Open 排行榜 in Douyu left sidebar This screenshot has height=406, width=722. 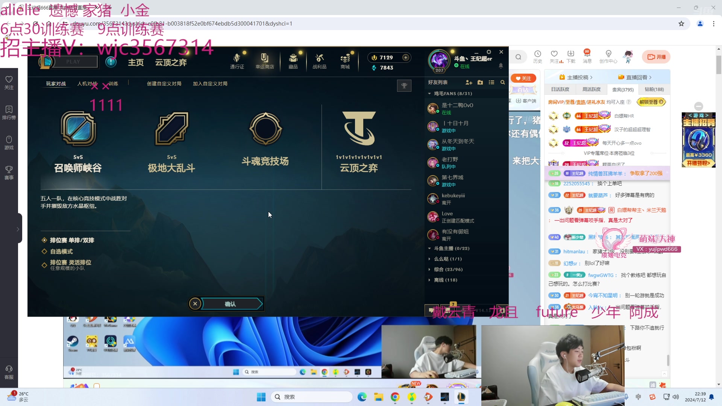[x=9, y=113]
